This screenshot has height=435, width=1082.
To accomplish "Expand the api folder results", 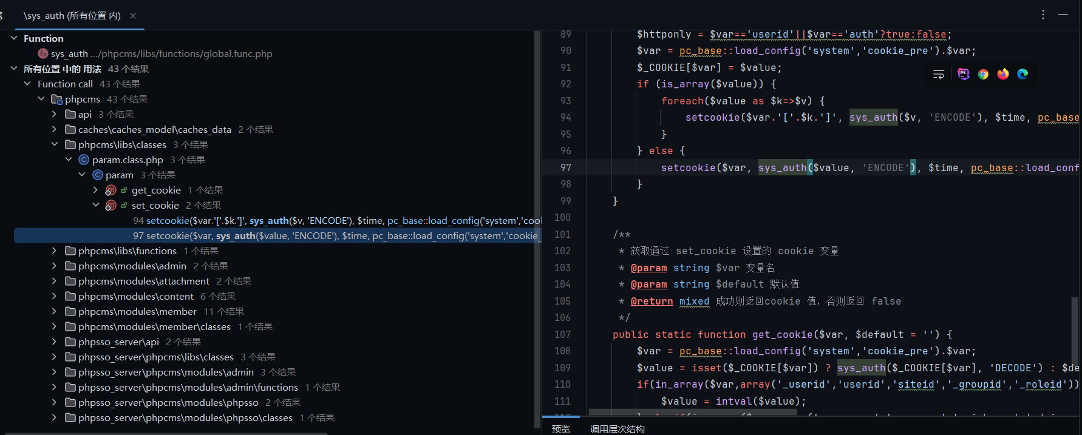I will tap(55, 114).
